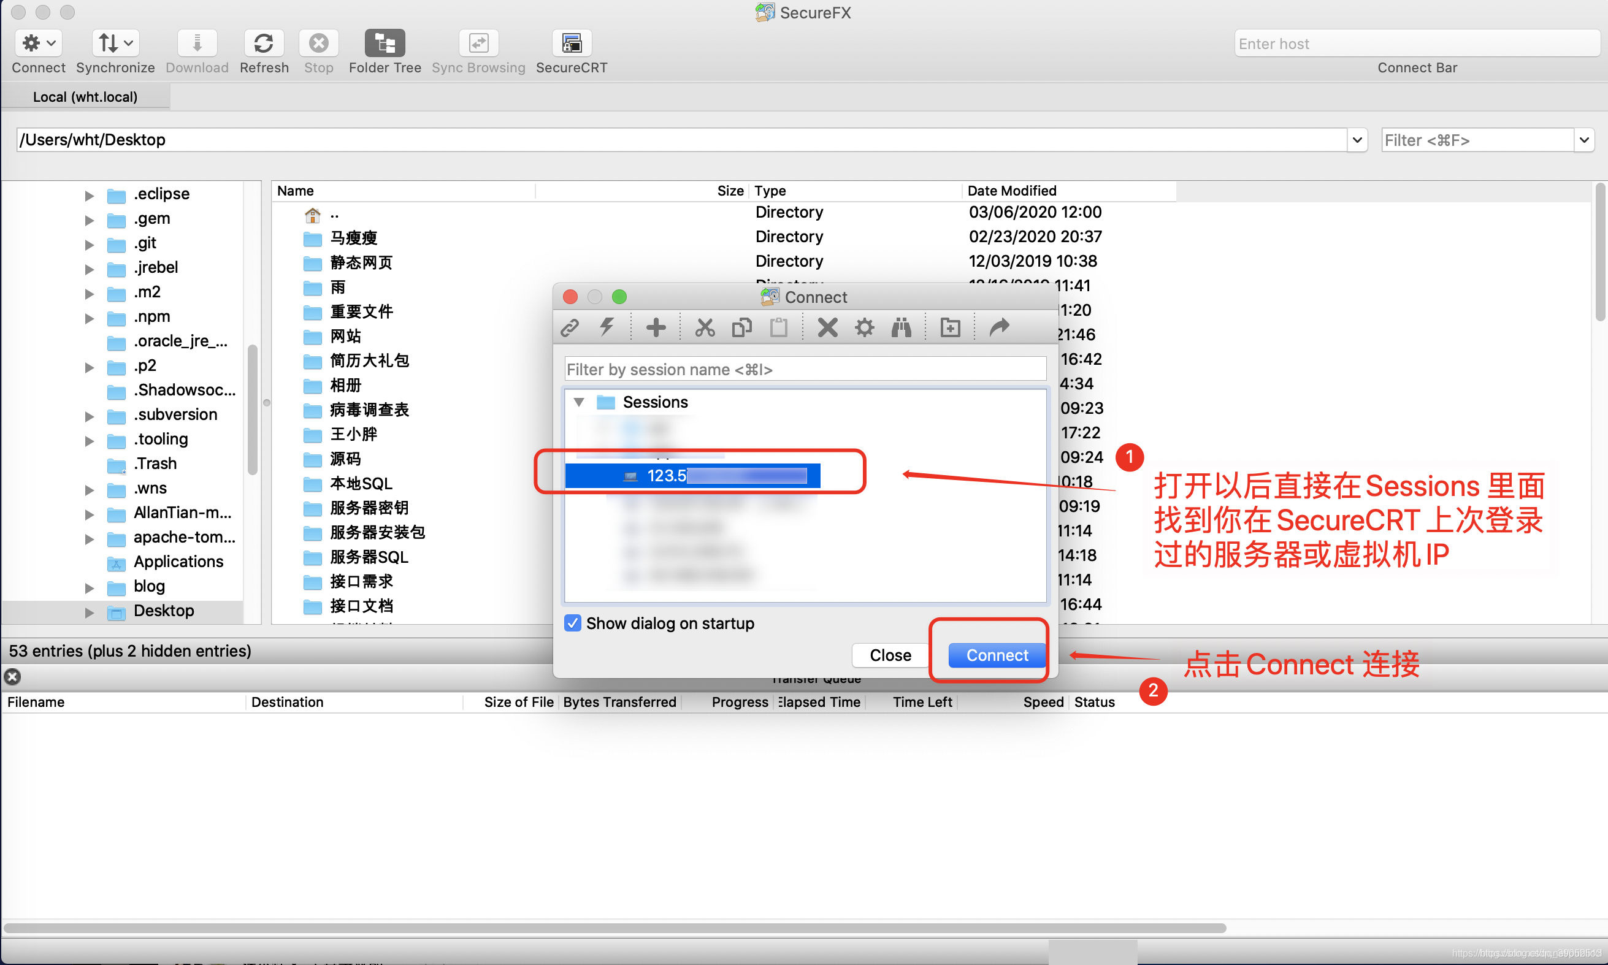Expand the .subversion folder in tree
1608x965 pixels.
89,416
